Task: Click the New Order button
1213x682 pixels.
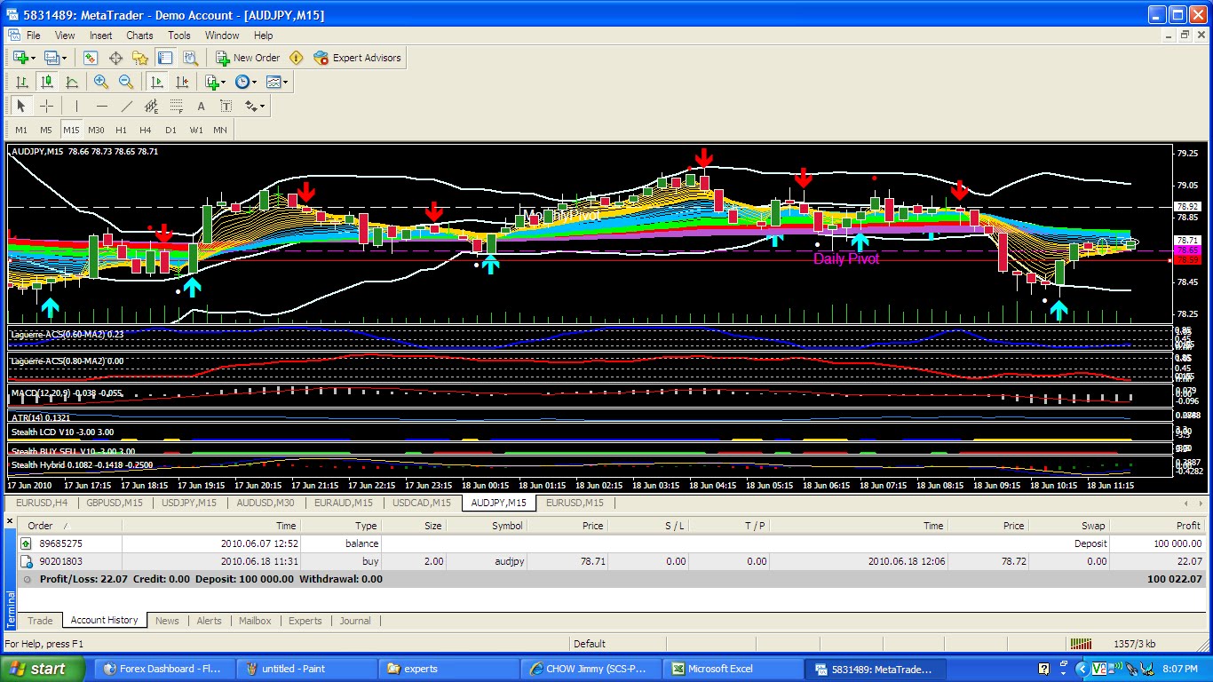Action: pos(248,58)
